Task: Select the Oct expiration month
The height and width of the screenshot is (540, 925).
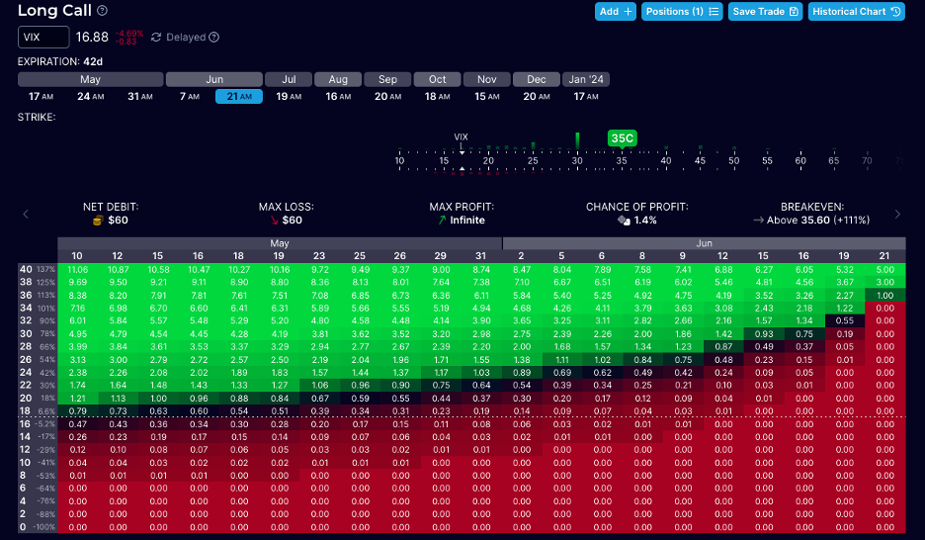Action: pyautogui.click(x=437, y=80)
